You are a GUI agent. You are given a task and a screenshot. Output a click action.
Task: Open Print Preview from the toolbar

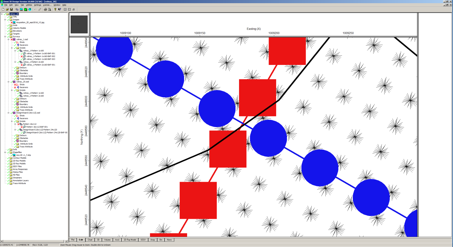(49, 9)
